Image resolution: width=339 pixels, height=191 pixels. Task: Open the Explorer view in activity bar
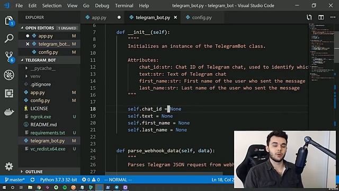click(x=9, y=21)
